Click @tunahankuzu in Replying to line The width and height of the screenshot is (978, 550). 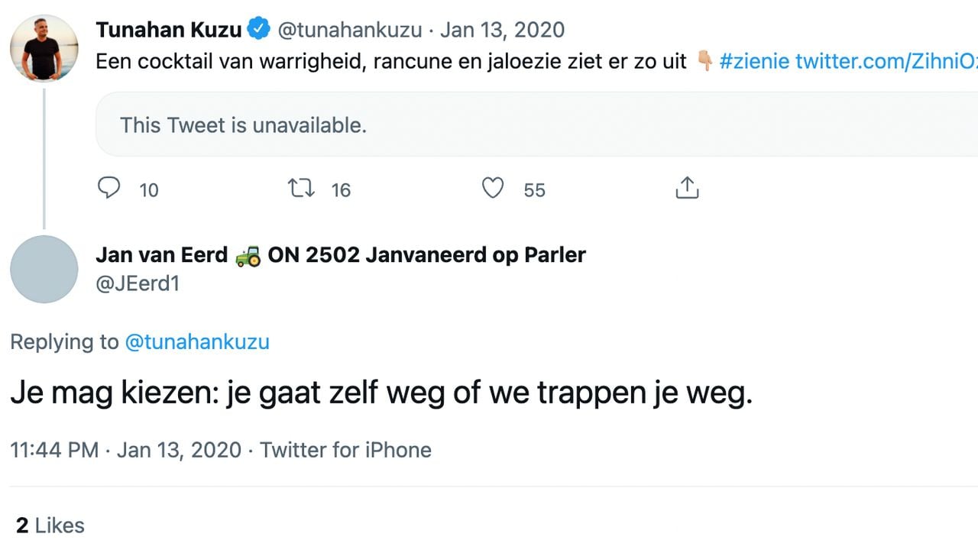click(x=197, y=341)
